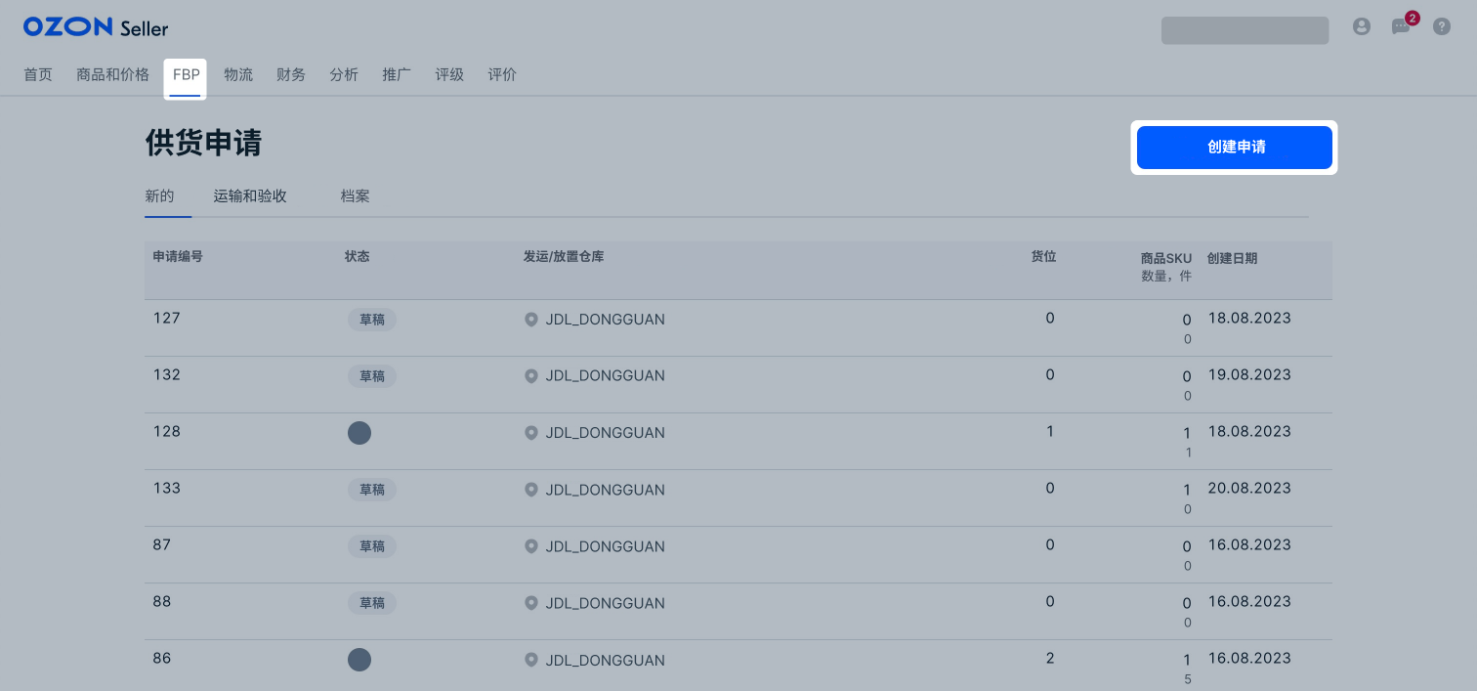Viewport: 1477px width, 691px height.
Task: Click round status icon in application 128 row
Action: [x=359, y=433]
